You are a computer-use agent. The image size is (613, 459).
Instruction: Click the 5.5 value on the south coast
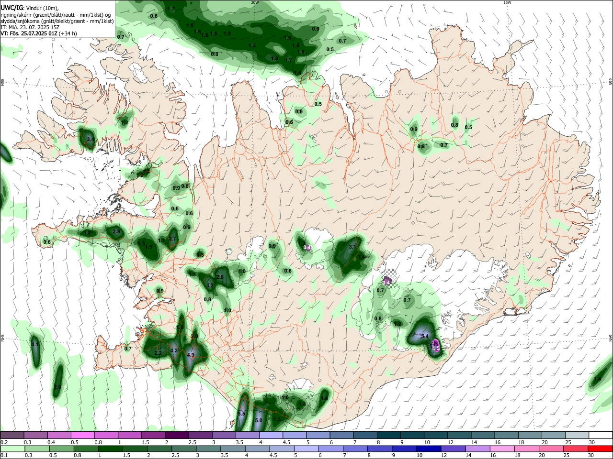pyautogui.click(x=241, y=414)
